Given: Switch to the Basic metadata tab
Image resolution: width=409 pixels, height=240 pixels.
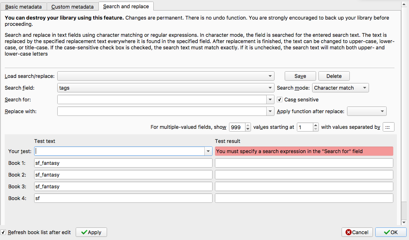Looking at the screenshot, I should (24, 7).
